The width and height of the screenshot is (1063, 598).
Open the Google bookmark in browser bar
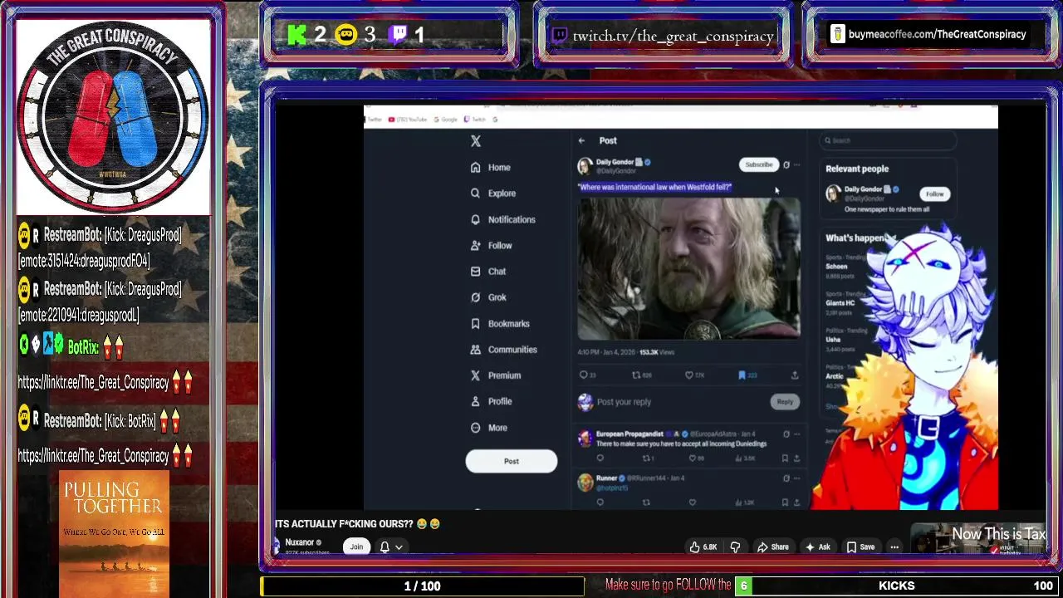[445, 120]
